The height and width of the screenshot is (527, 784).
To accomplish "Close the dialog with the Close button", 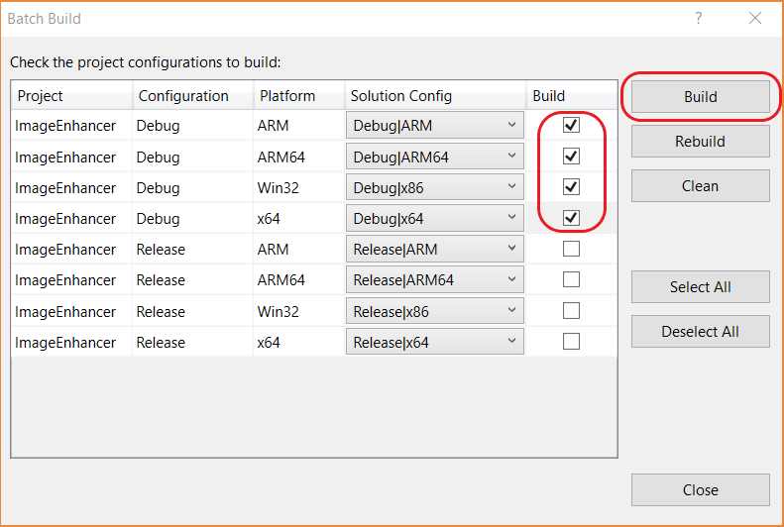I will click(x=700, y=490).
